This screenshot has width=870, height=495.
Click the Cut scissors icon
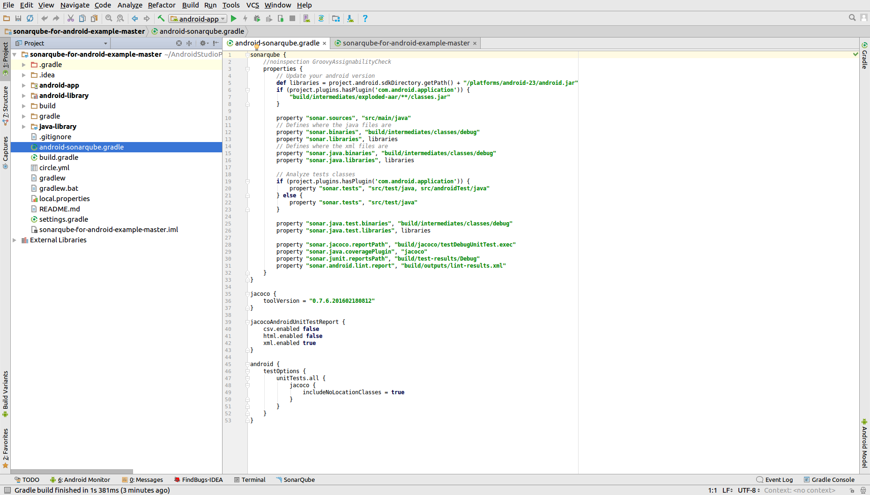point(71,18)
